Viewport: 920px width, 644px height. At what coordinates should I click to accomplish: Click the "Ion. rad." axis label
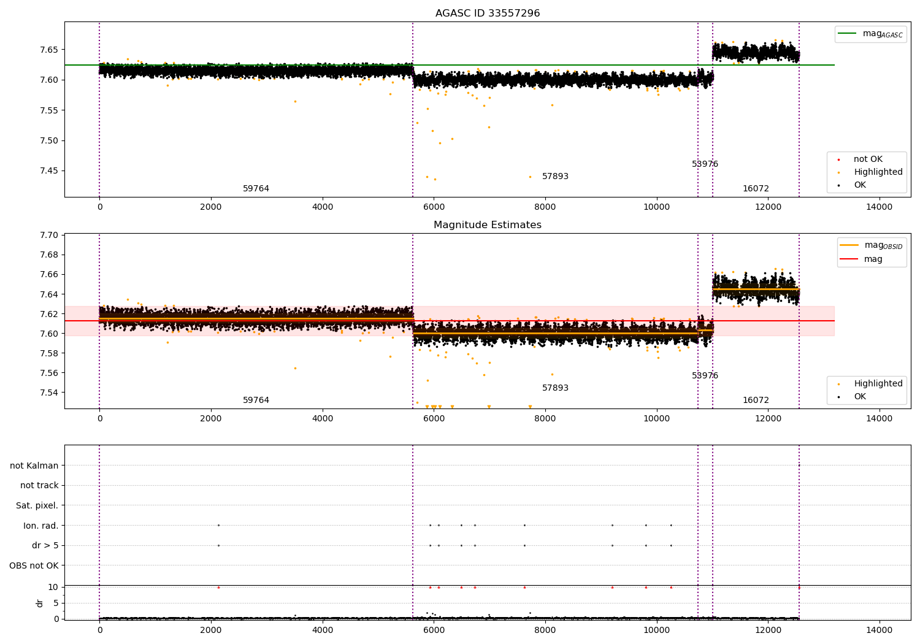coord(41,526)
